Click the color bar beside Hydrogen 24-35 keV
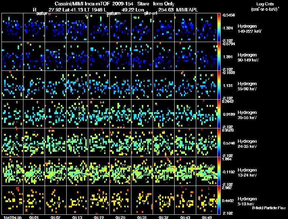The height and width of the screenshot is (219, 288). point(219,142)
